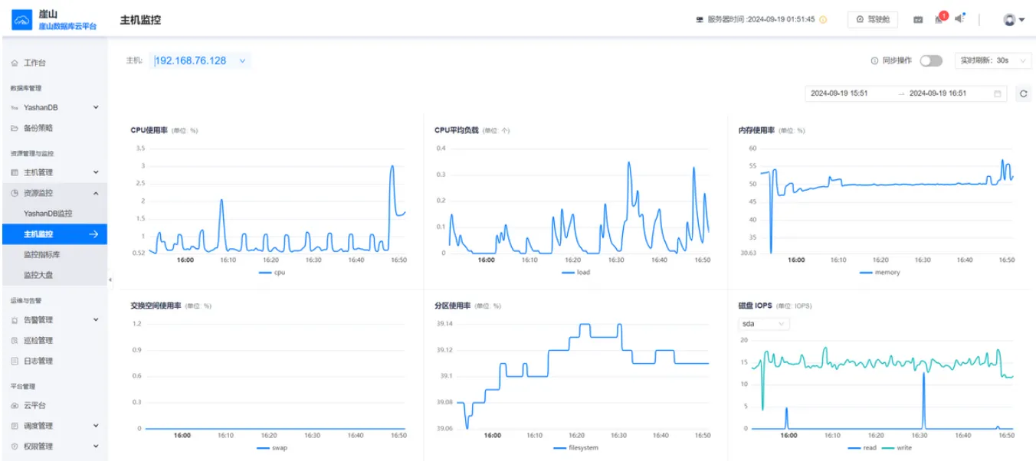Collapse the sidebar using the handle arrow
Viewport: 1036px width, 461px height.
point(110,280)
